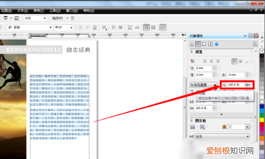Toggle checkbox after frame background icon
Screen dimensions: 265x159
pos(197,127)
